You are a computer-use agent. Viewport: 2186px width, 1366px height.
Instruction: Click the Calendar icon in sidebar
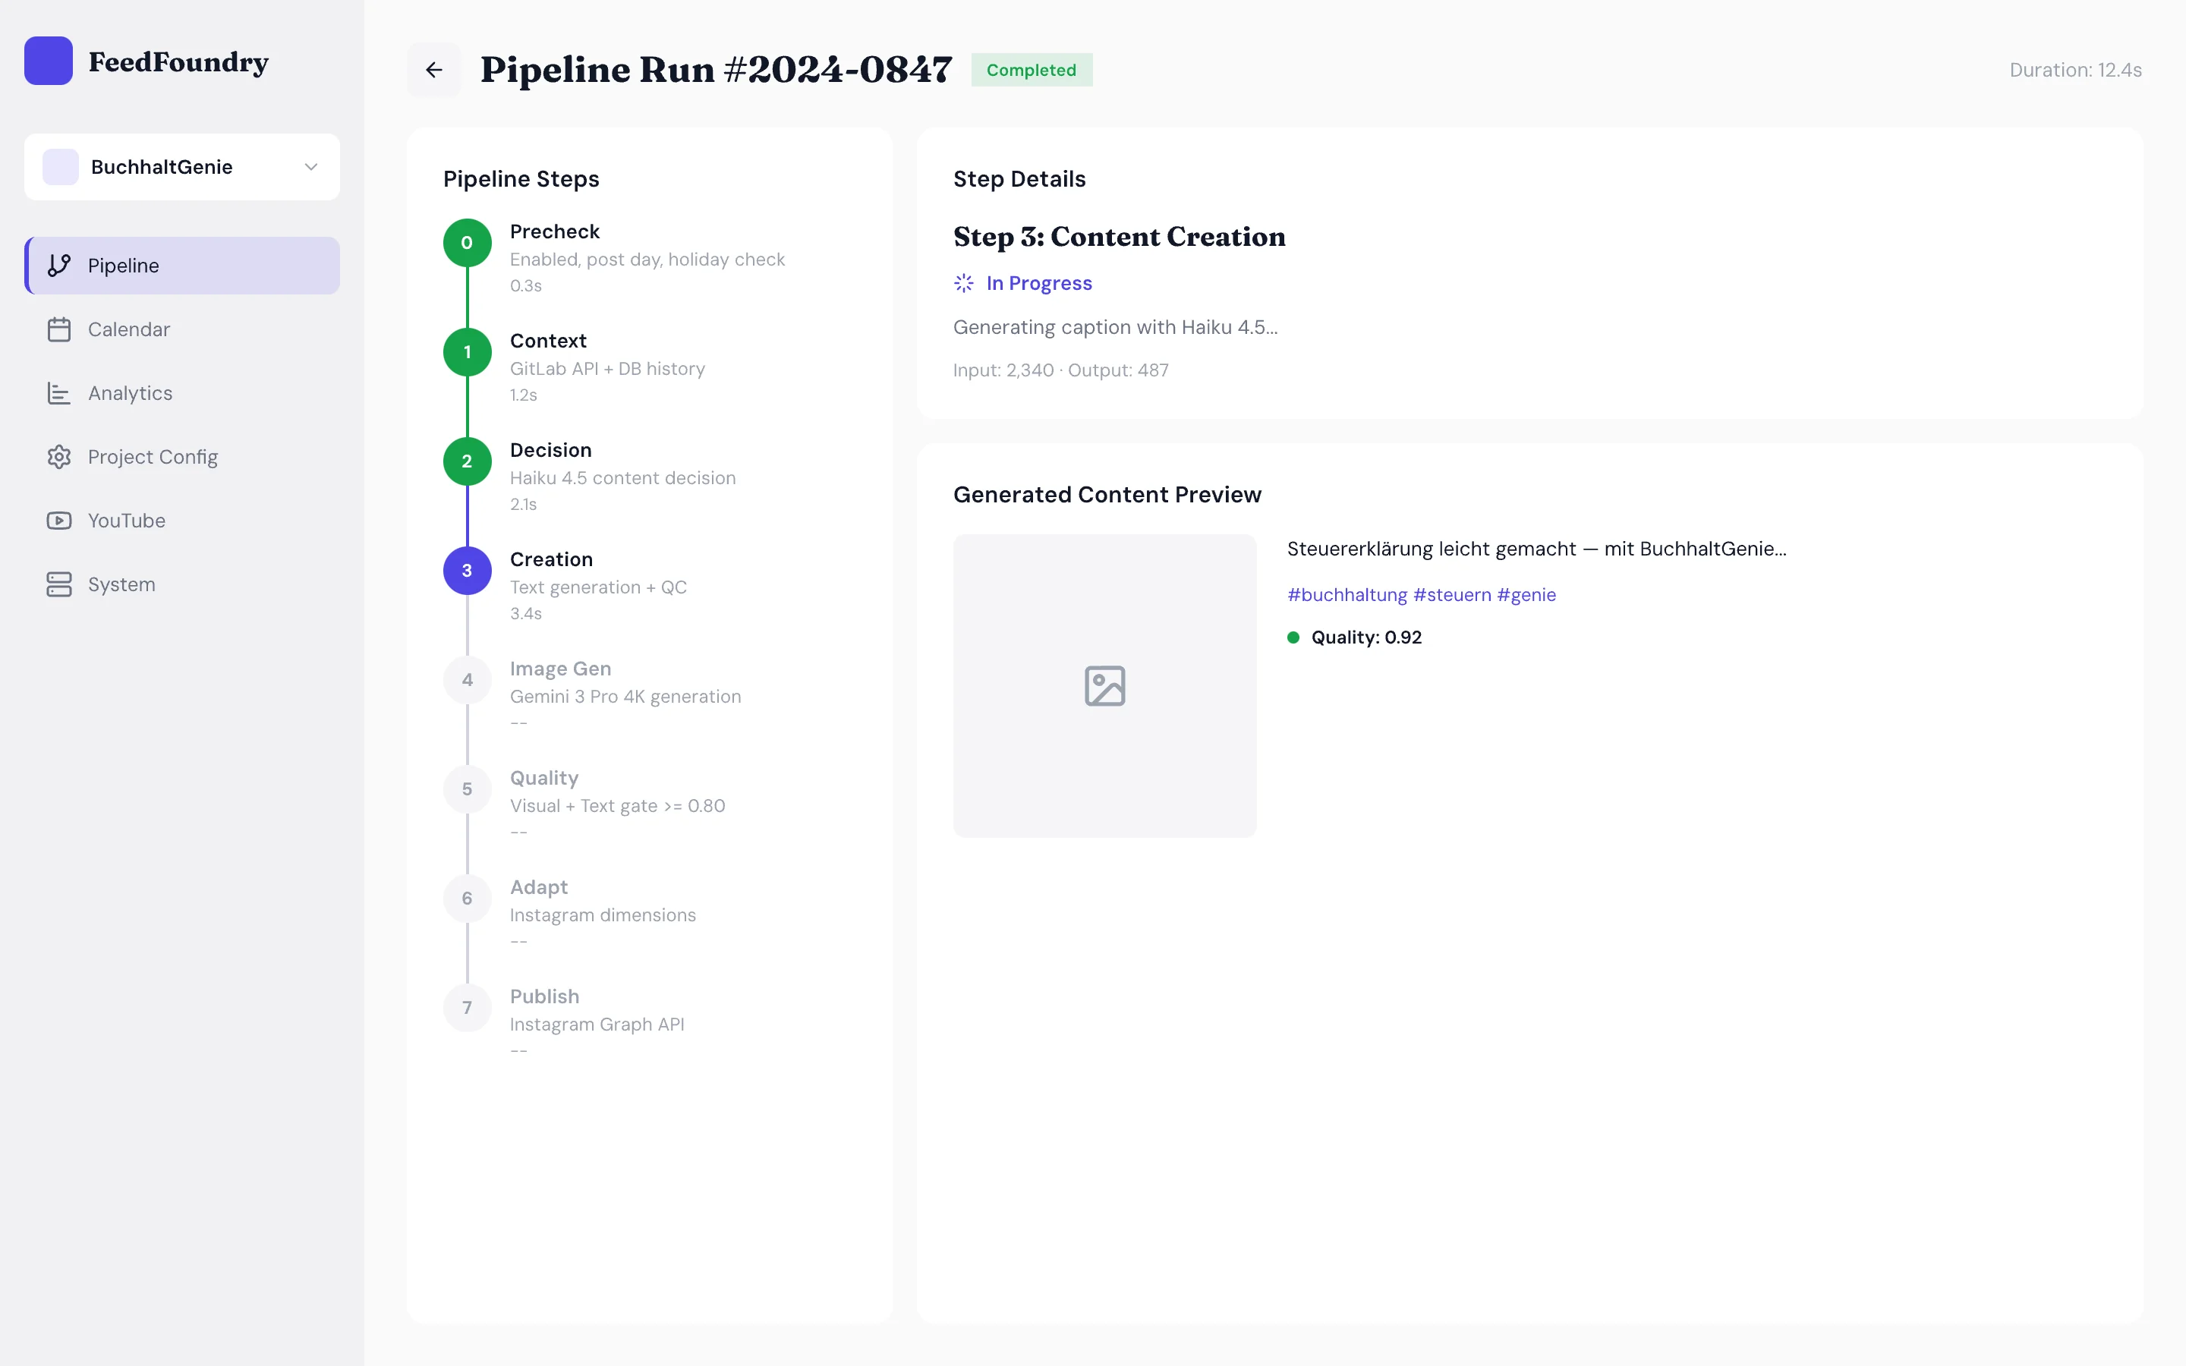(58, 330)
